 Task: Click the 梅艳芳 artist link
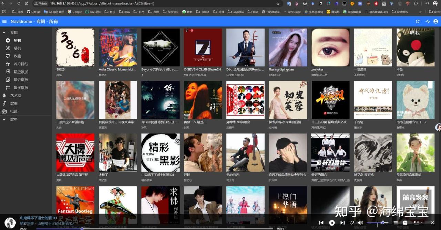(103, 75)
